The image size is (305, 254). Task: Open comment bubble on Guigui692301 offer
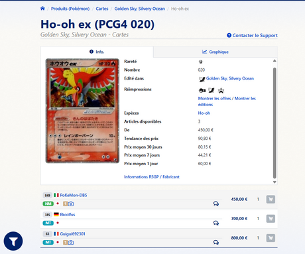click(216, 242)
